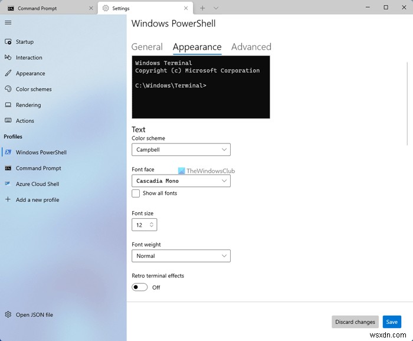Close the Command Prompt tab
Screen dimensions: 413x341
point(91,8)
